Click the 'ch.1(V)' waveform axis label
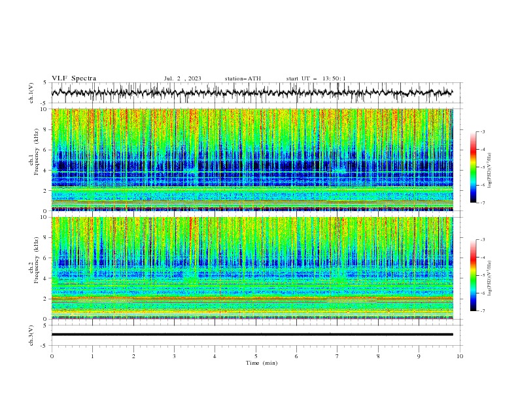518x400 pixels. pos(31,93)
